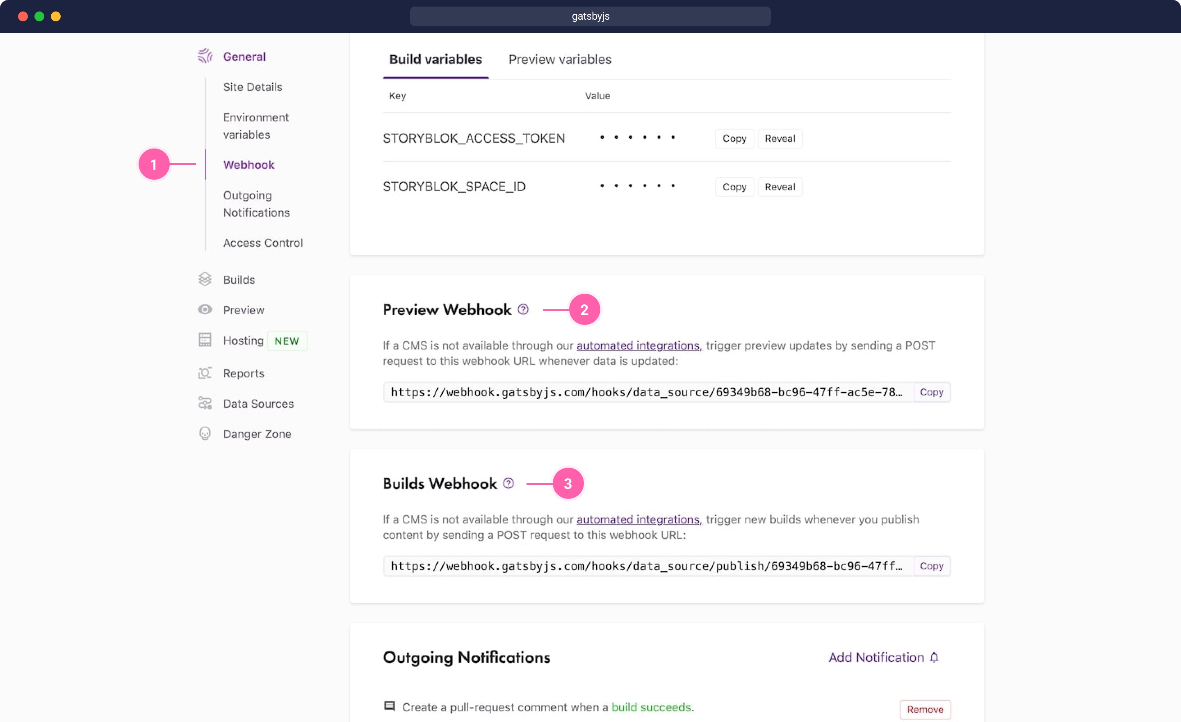
Task: Copy the STORYBLOK_SPACE_ID value
Action: [x=734, y=187]
